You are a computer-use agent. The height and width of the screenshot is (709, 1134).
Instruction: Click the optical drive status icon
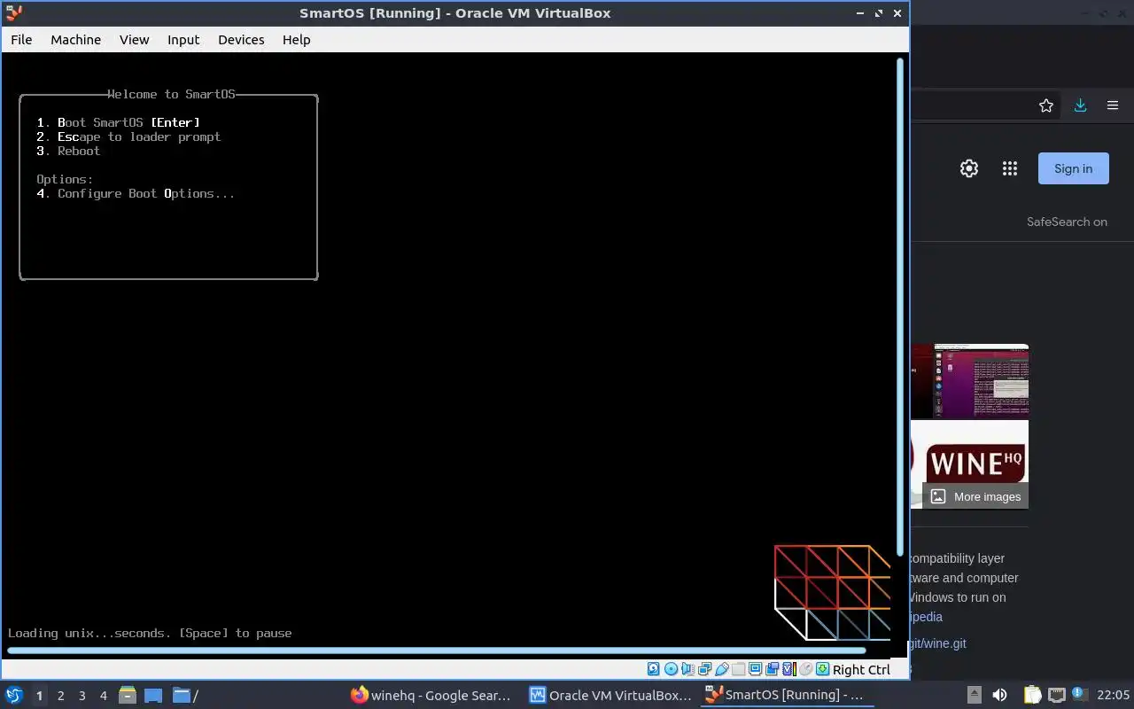pyautogui.click(x=671, y=669)
